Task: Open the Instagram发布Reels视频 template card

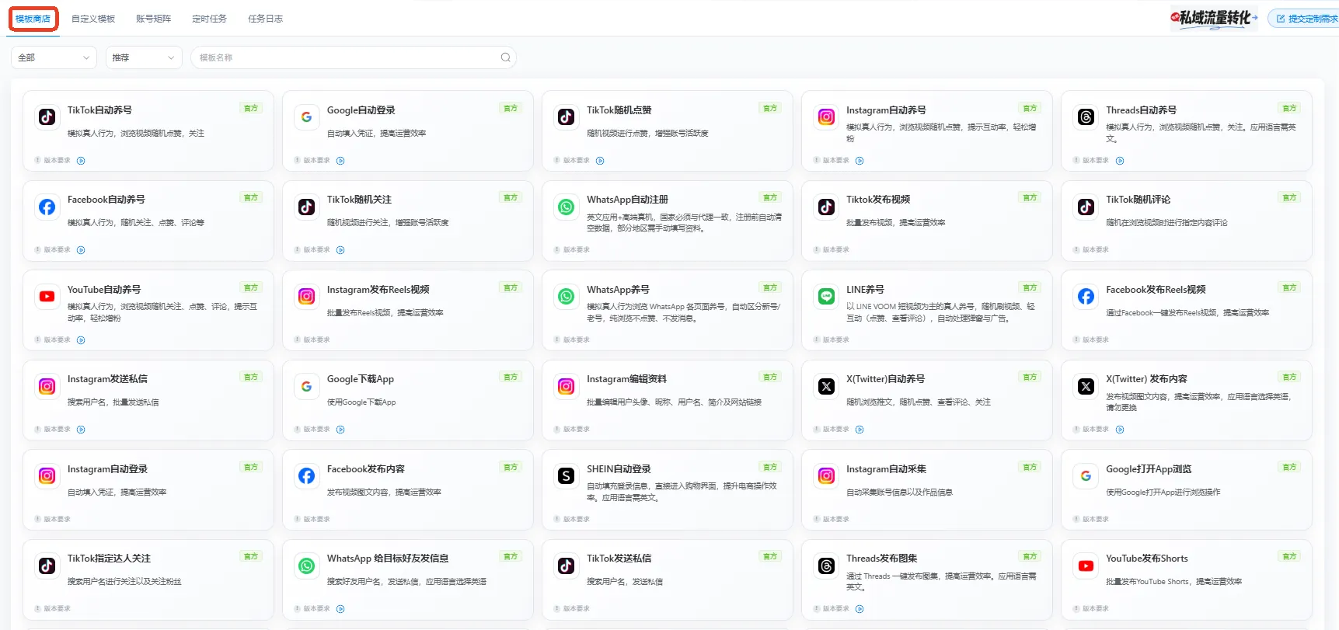Action: point(408,311)
